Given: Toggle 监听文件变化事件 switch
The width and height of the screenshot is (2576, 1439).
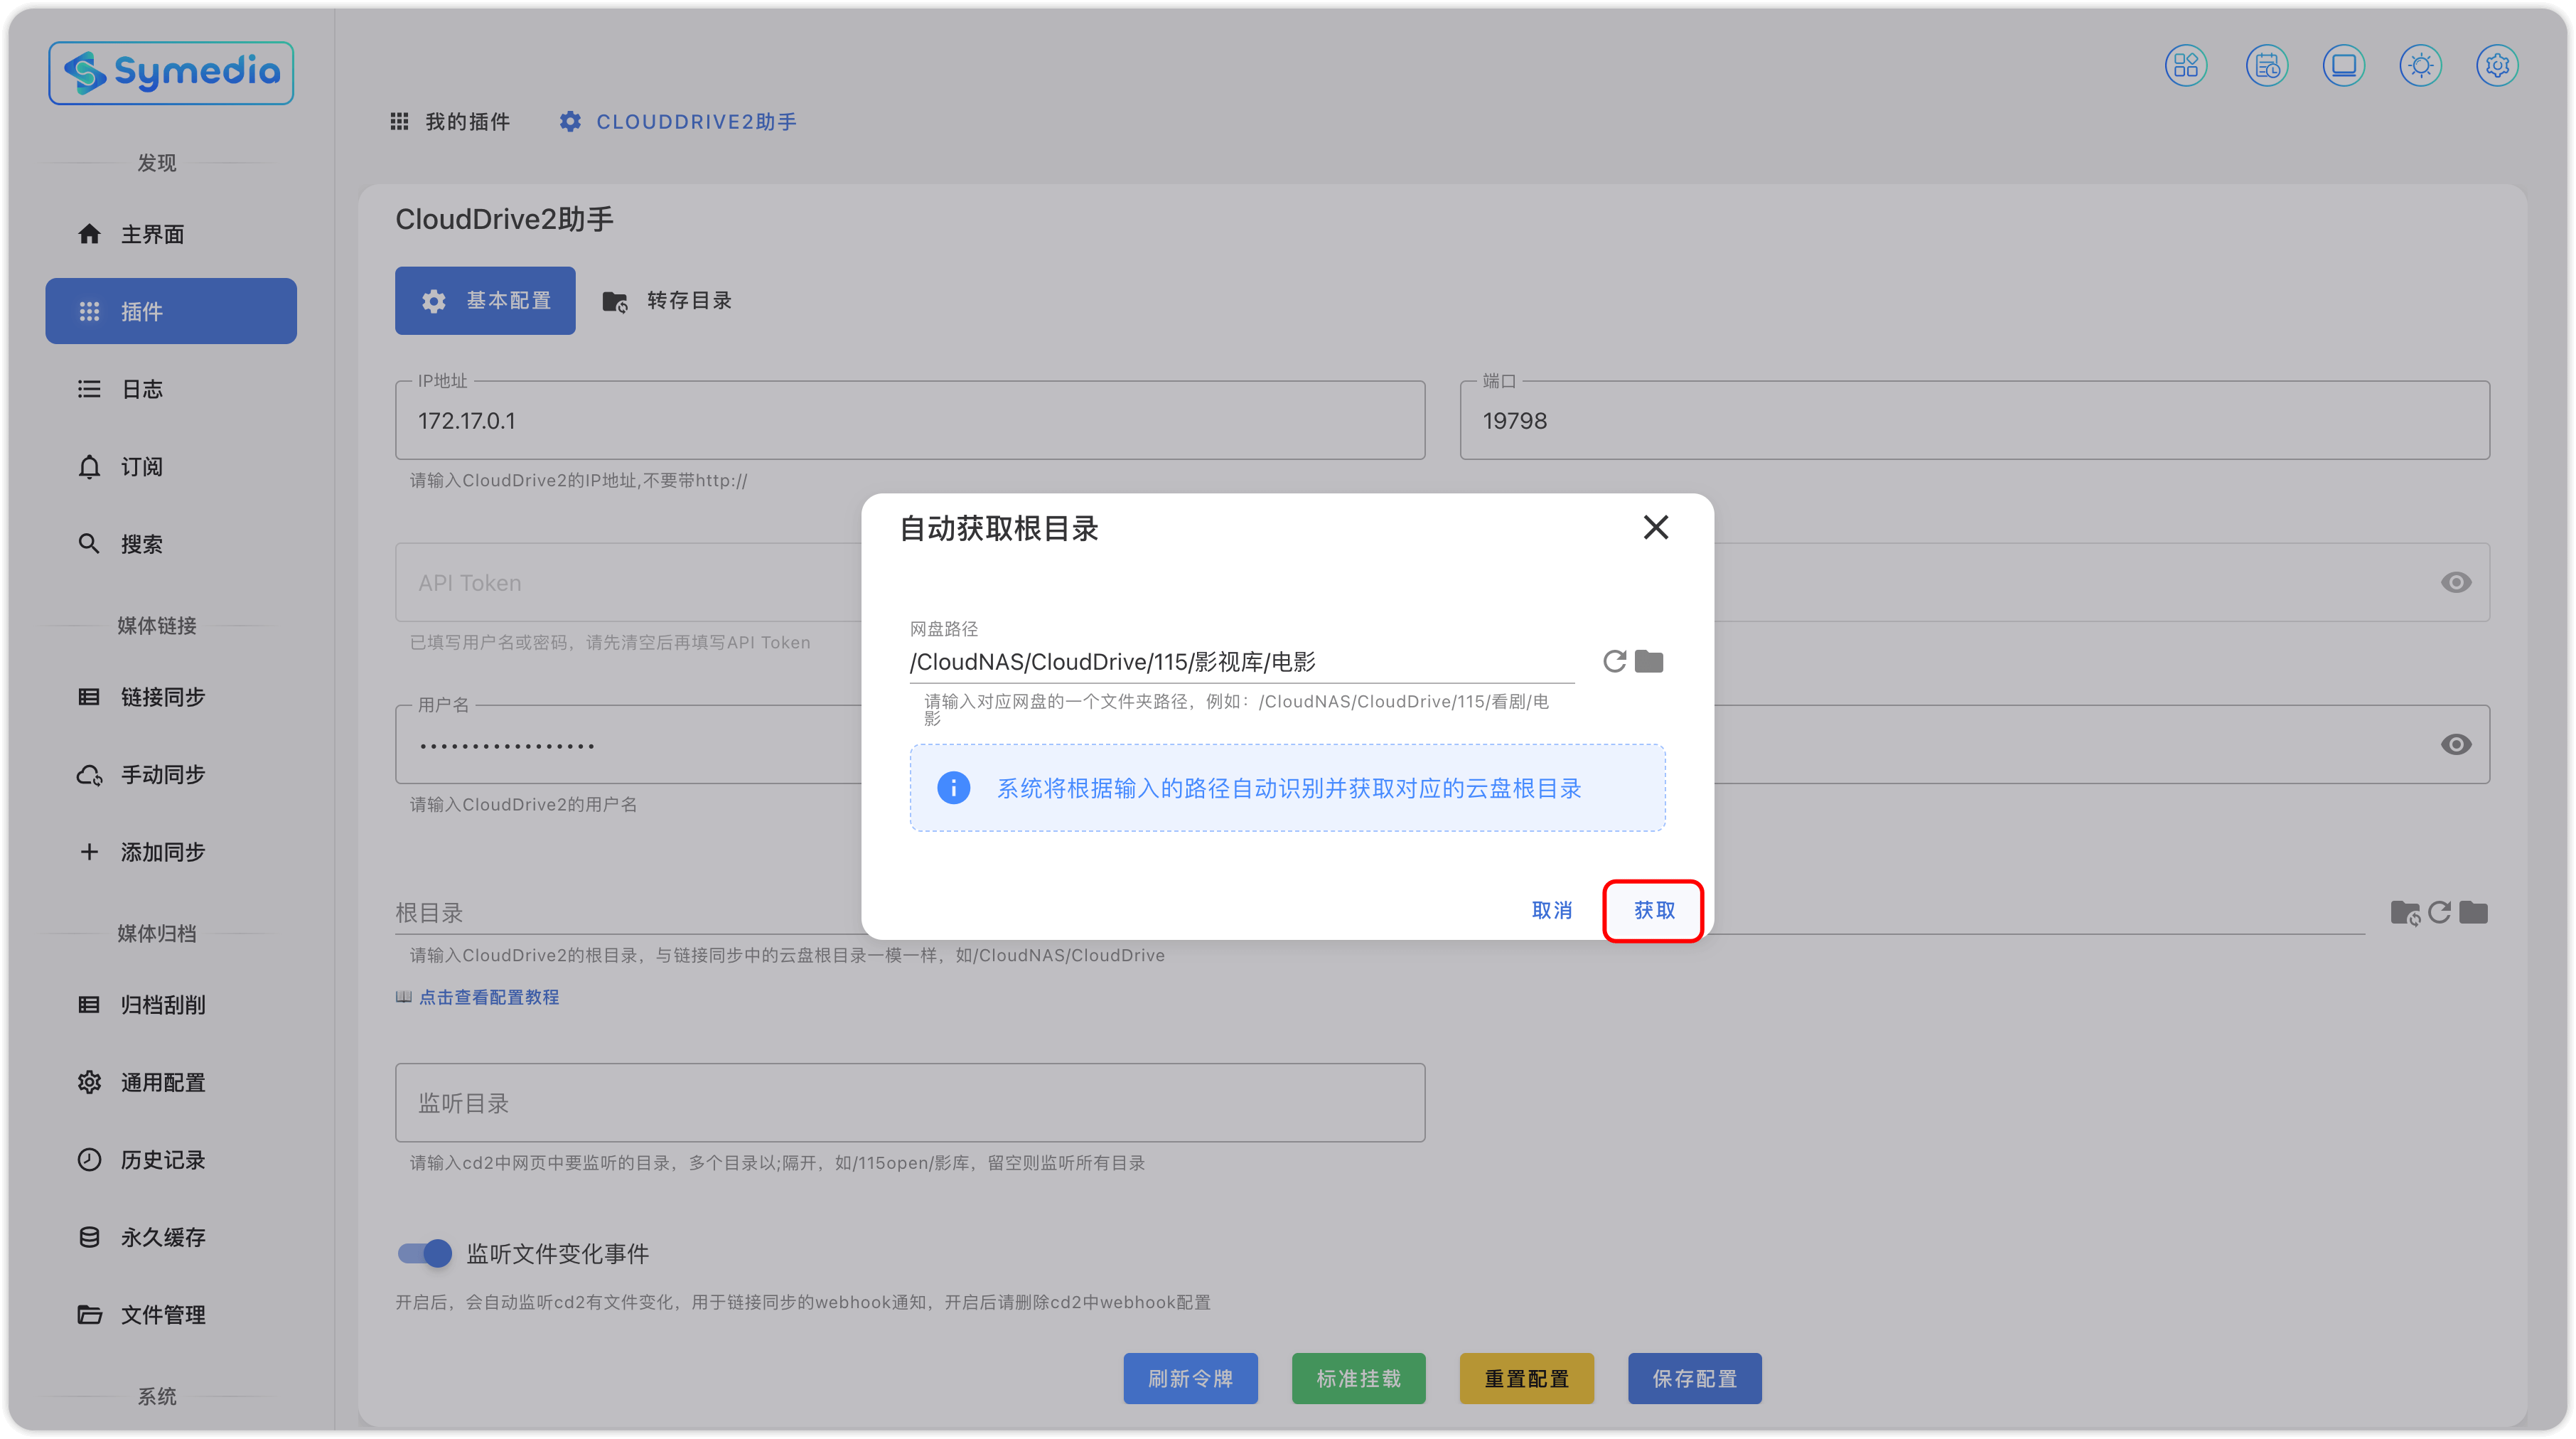Looking at the screenshot, I should click(425, 1253).
